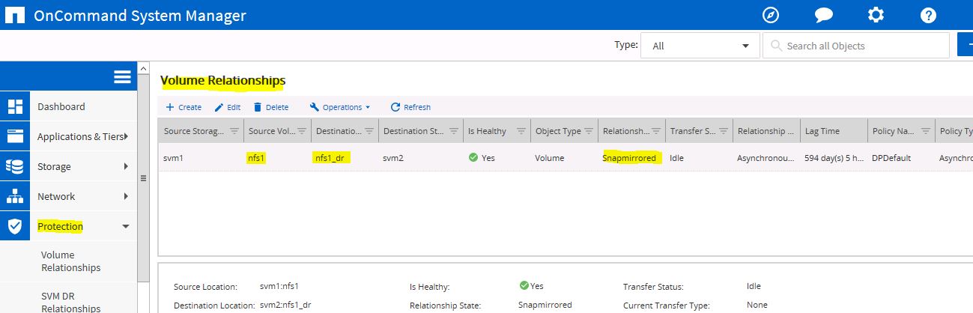
Task: Click the Delete button
Action: pos(270,107)
